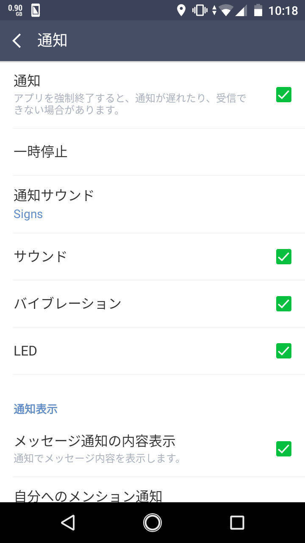
Task: Open 自分へのメンション通知 setting
Action: tap(88, 495)
